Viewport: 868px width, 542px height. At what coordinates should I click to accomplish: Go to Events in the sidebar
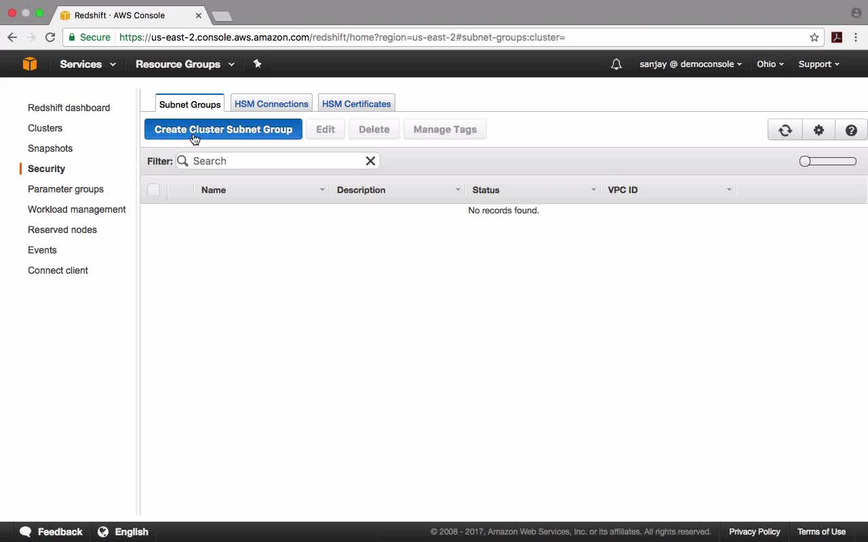[42, 250]
